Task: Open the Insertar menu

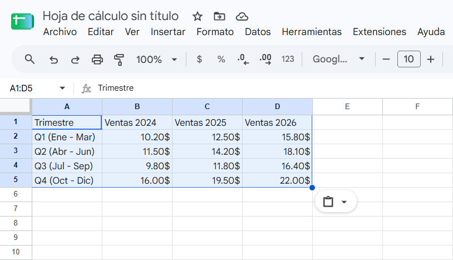Action: 168,32
